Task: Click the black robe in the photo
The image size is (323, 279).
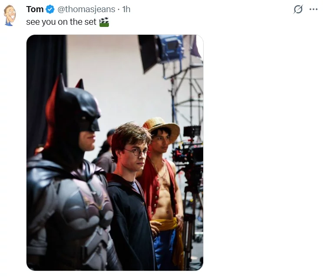Action: (x=130, y=226)
